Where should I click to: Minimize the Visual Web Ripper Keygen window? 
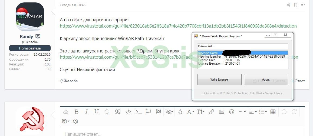coord(268,35)
